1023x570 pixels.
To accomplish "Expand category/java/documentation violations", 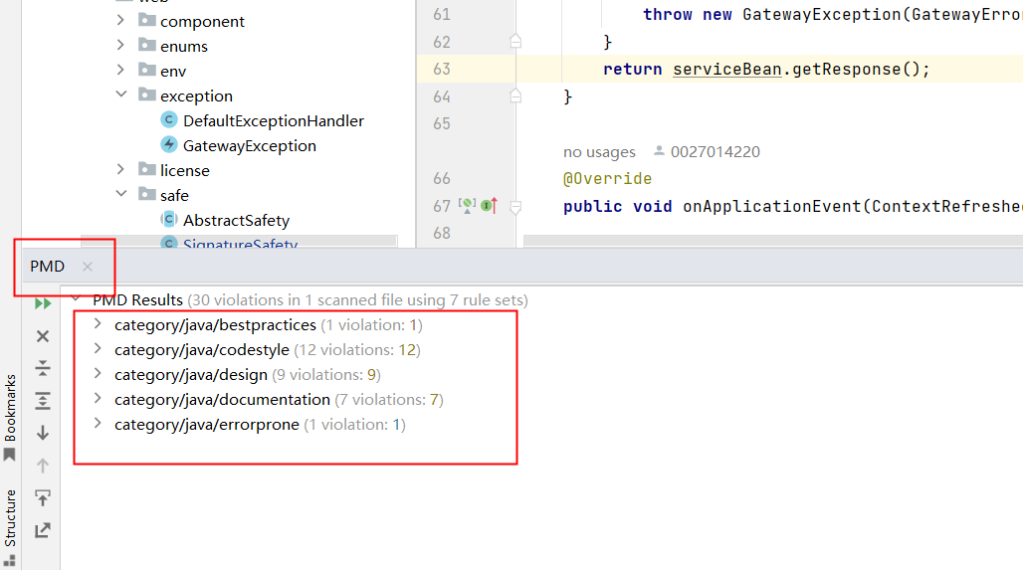I will tap(98, 398).
